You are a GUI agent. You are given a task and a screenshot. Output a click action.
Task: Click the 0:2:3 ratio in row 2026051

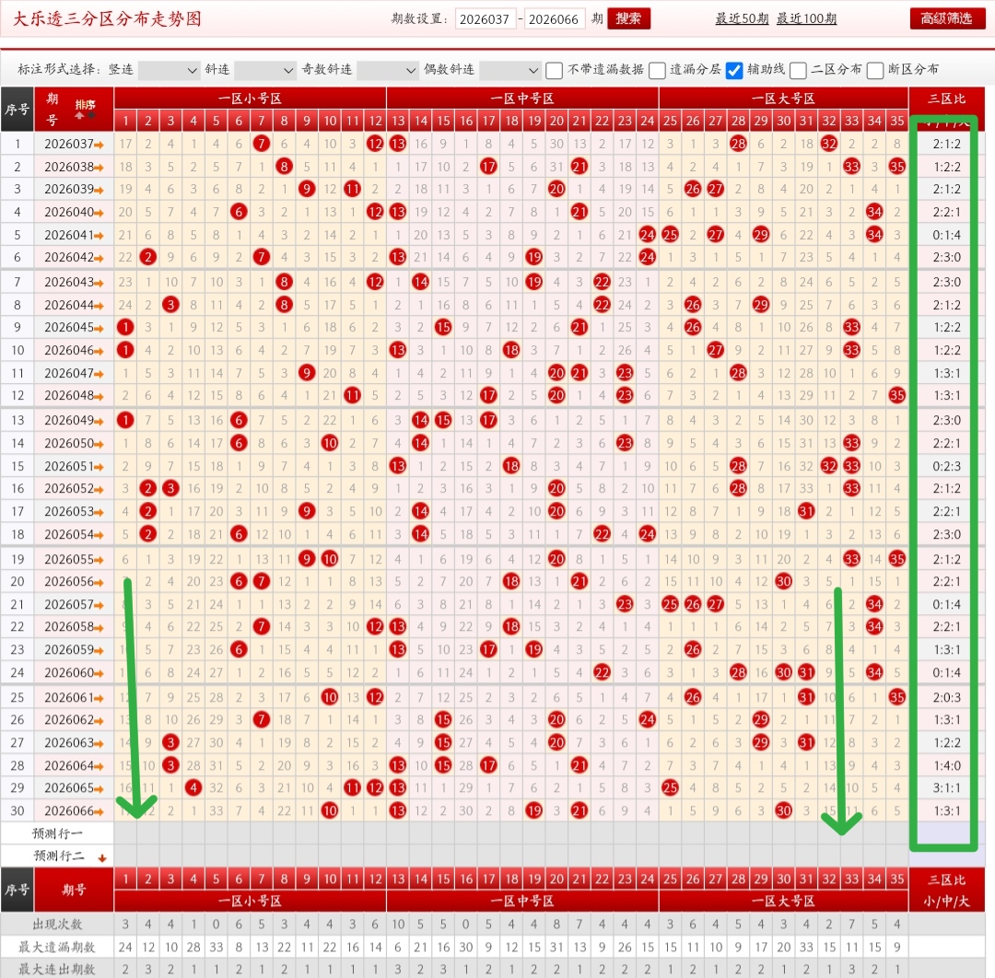tap(947, 466)
